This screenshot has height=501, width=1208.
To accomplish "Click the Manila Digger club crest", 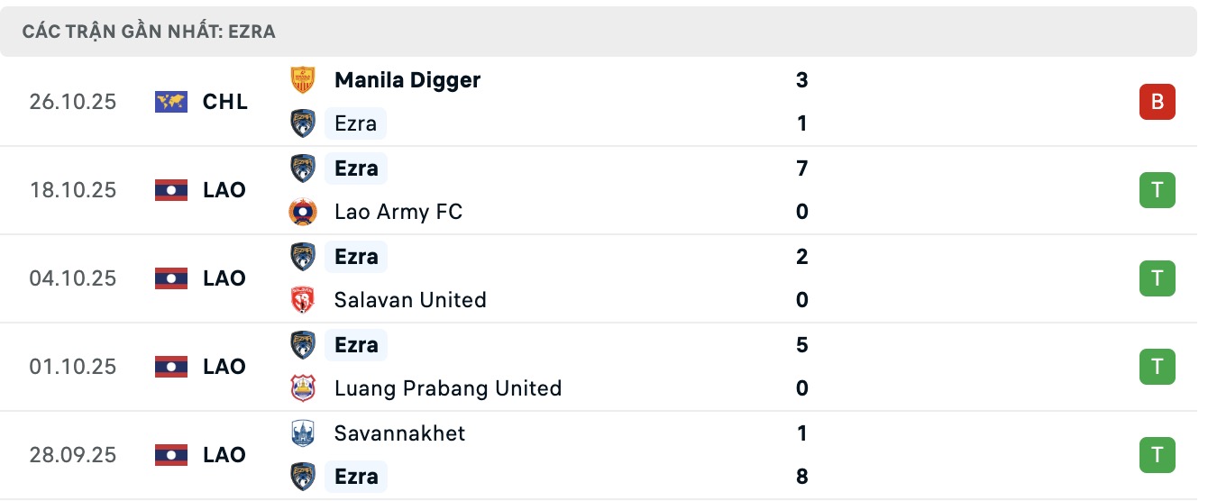I will coord(303,80).
